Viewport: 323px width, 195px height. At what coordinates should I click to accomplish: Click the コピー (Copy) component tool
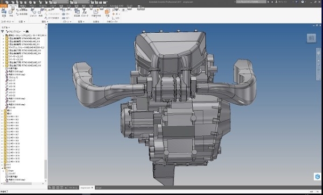click(66, 18)
